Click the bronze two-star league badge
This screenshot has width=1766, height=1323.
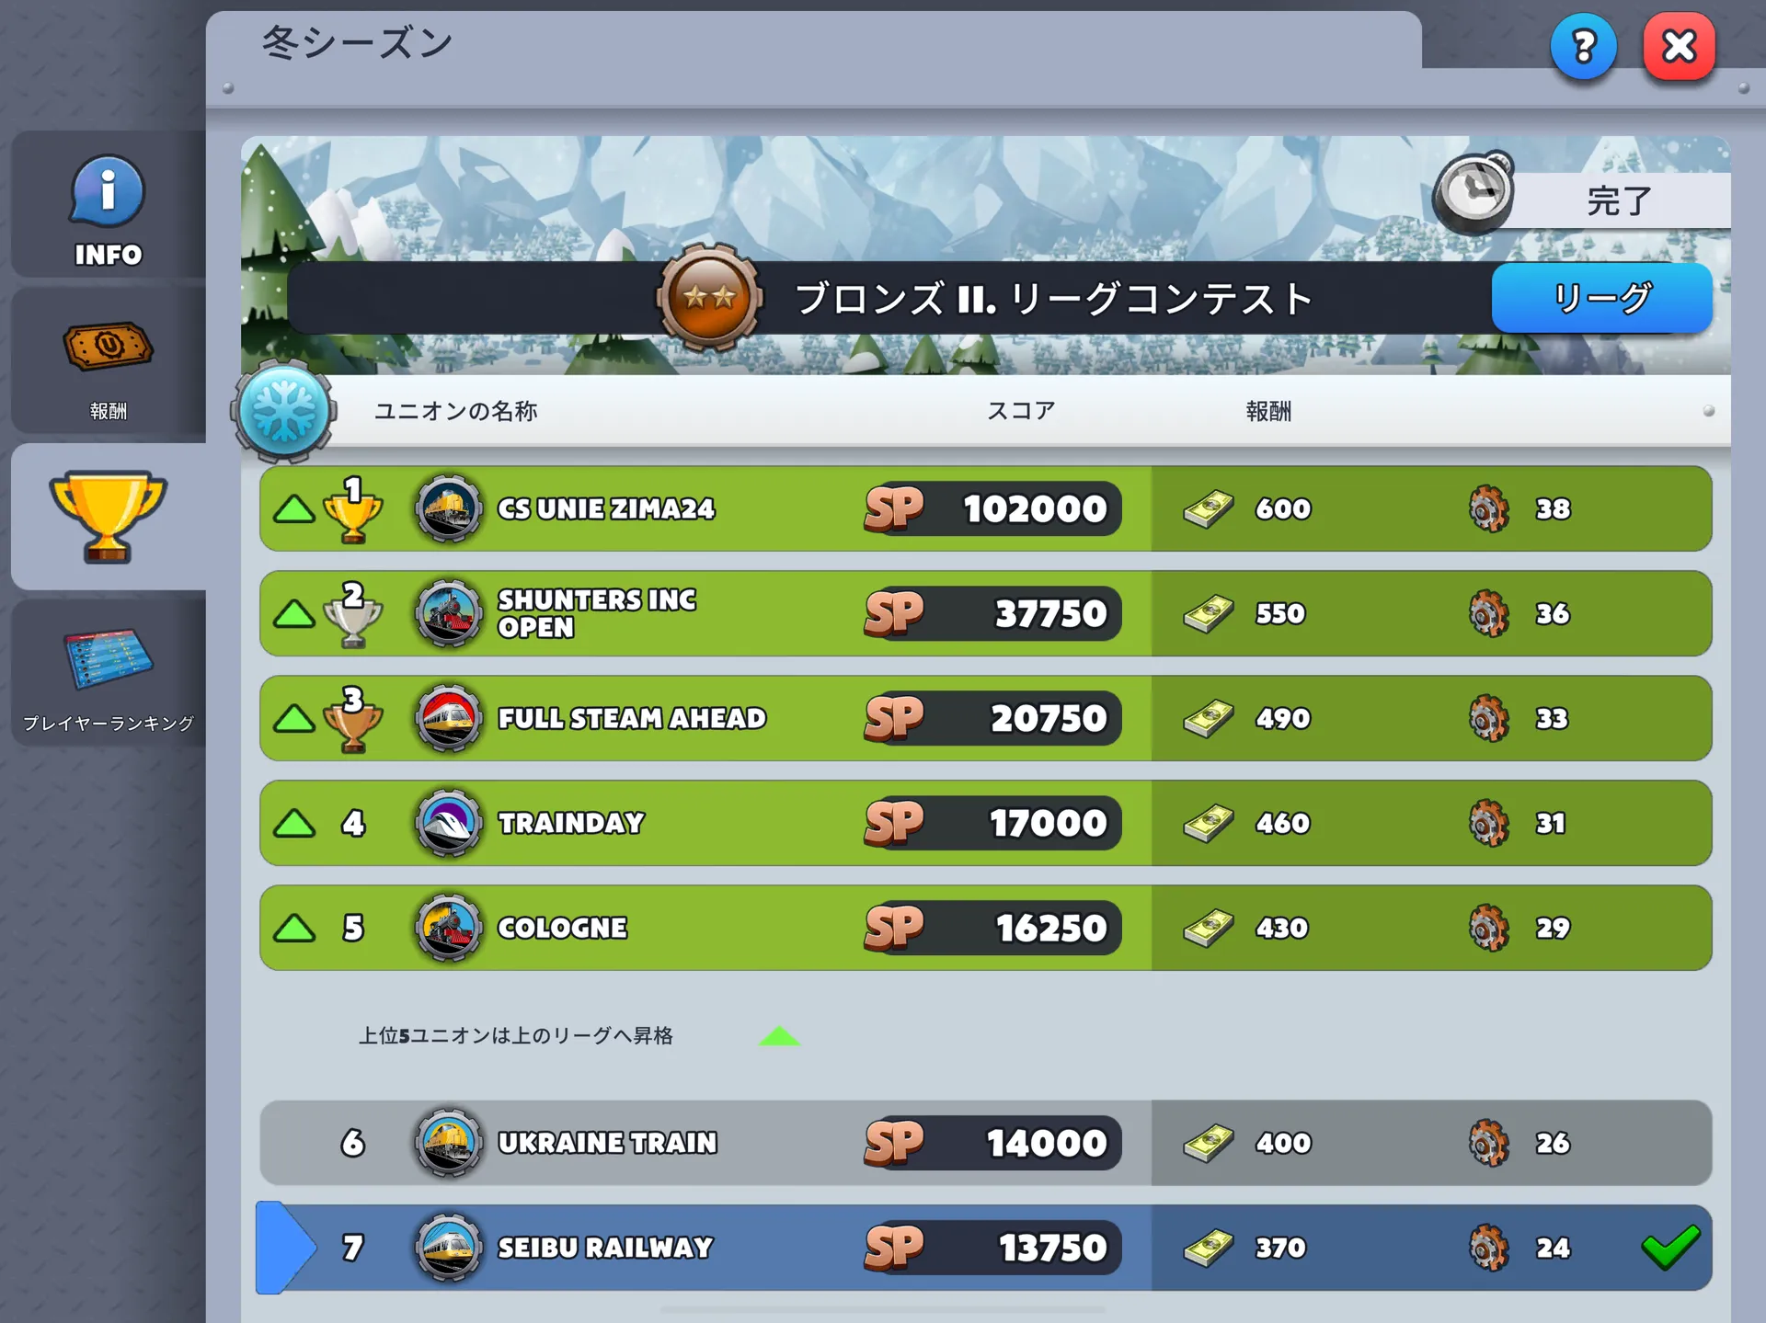pos(709,298)
